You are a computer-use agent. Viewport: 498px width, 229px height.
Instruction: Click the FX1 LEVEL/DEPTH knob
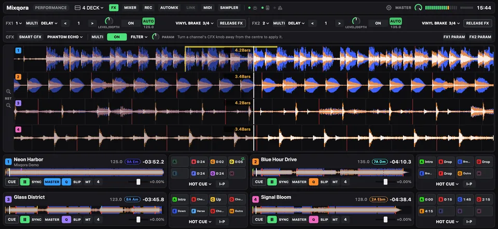108,21
